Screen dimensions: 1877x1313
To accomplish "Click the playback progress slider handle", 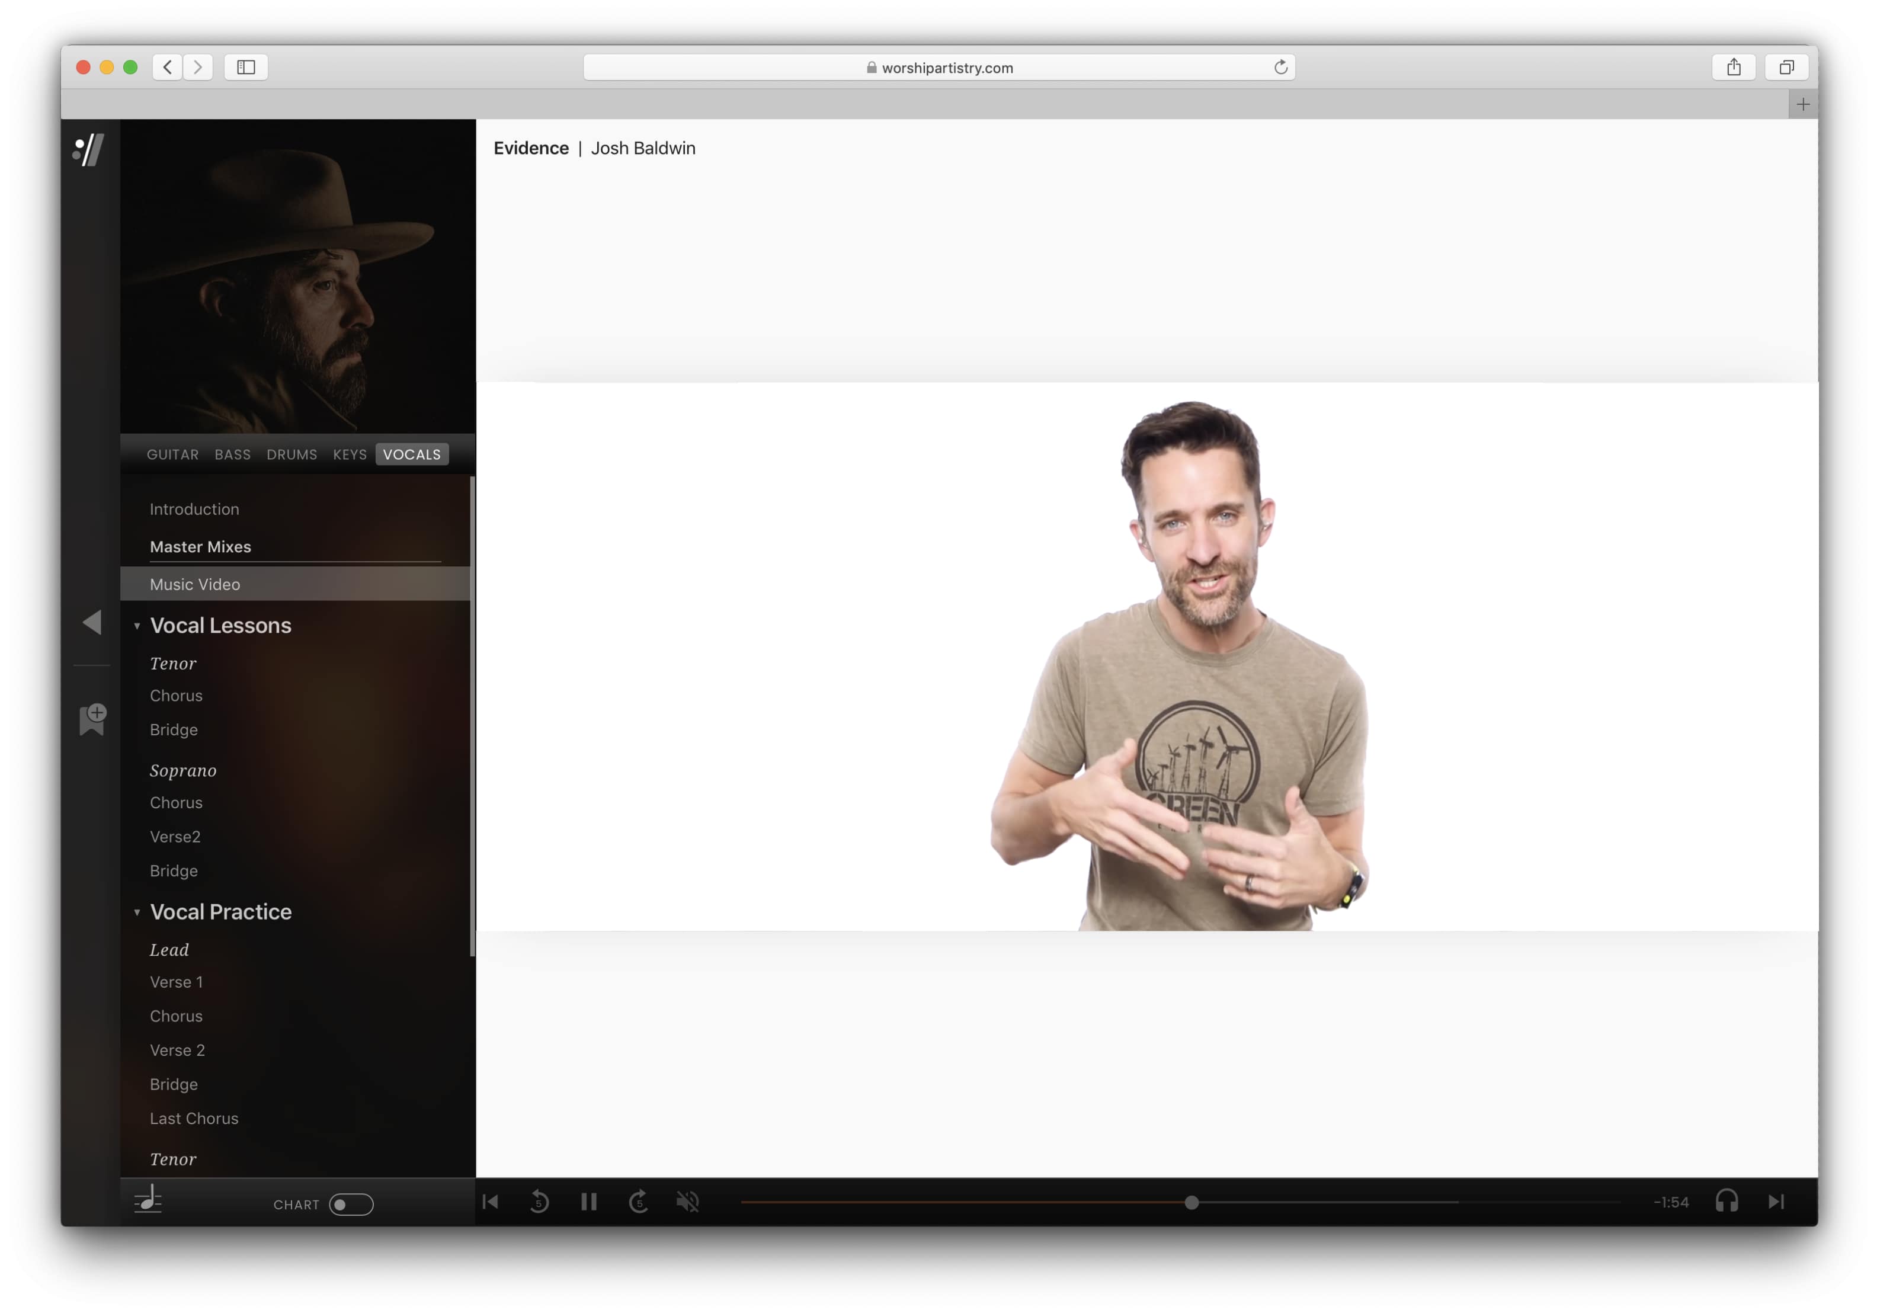I will [x=1191, y=1203].
